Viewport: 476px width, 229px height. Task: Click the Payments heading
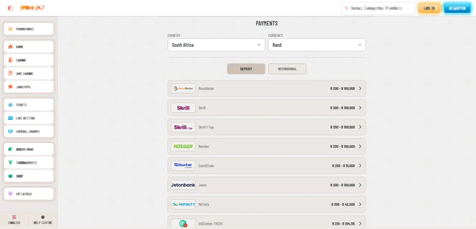click(267, 23)
